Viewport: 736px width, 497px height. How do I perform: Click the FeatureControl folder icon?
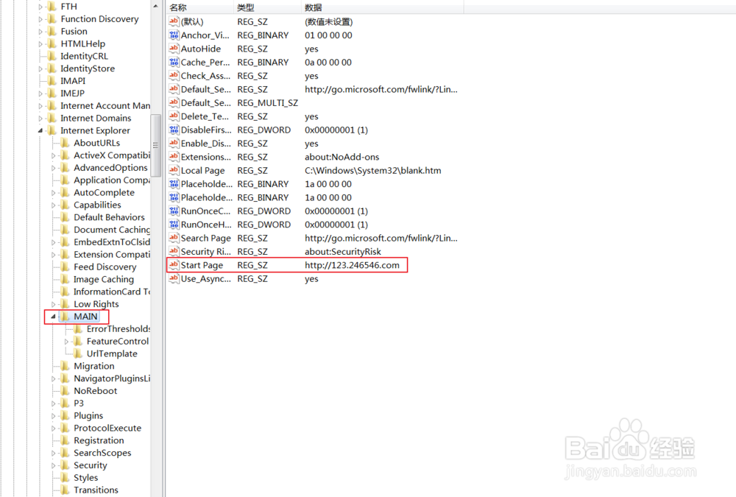pyautogui.click(x=79, y=341)
